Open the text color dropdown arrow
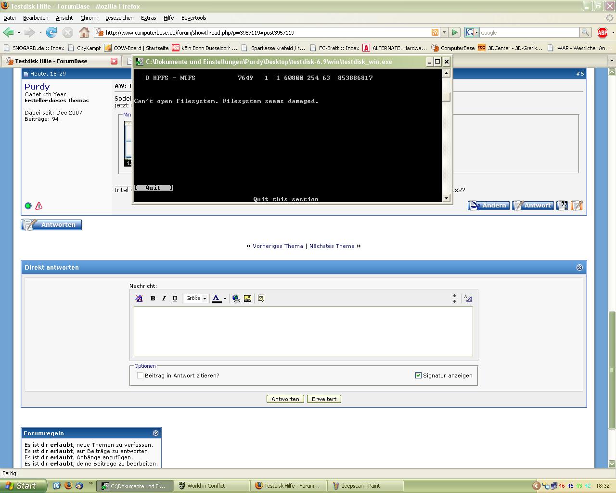The height and width of the screenshot is (493, 616). [x=225, y=298]
